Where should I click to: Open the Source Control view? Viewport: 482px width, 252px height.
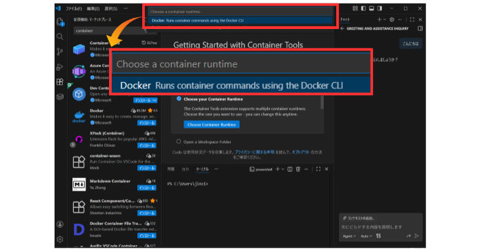[x=60, y=52]
